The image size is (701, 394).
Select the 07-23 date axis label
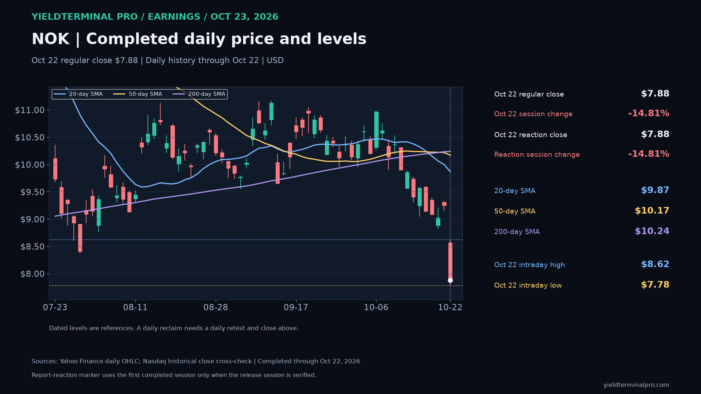point(55,307)
